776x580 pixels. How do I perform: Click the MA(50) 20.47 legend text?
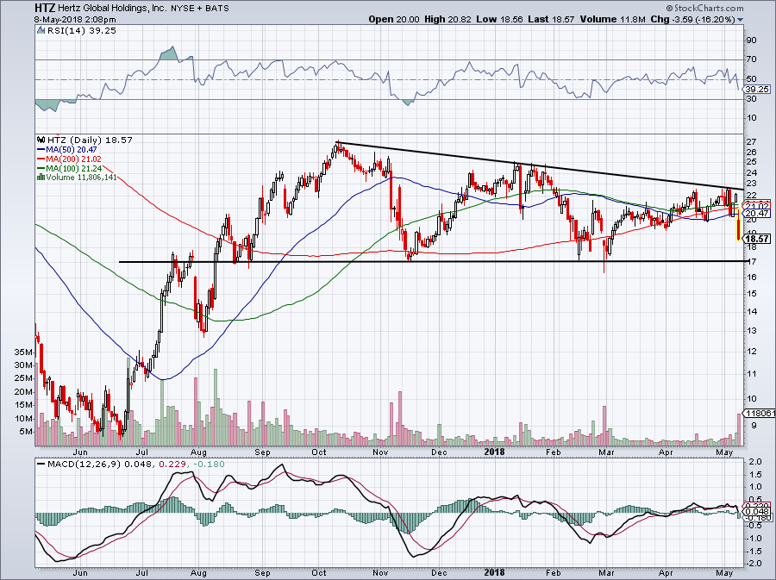tap(72, 150)
